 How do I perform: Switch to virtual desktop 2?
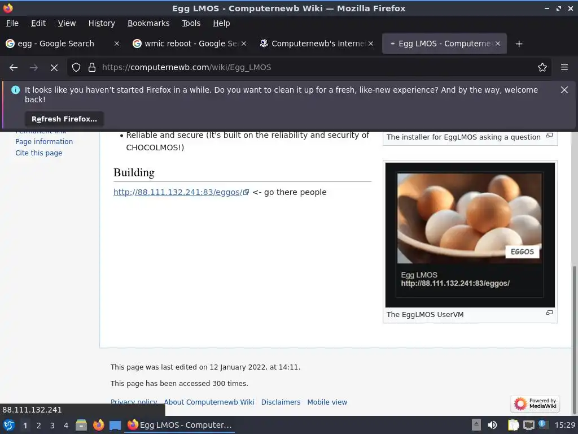39,426
